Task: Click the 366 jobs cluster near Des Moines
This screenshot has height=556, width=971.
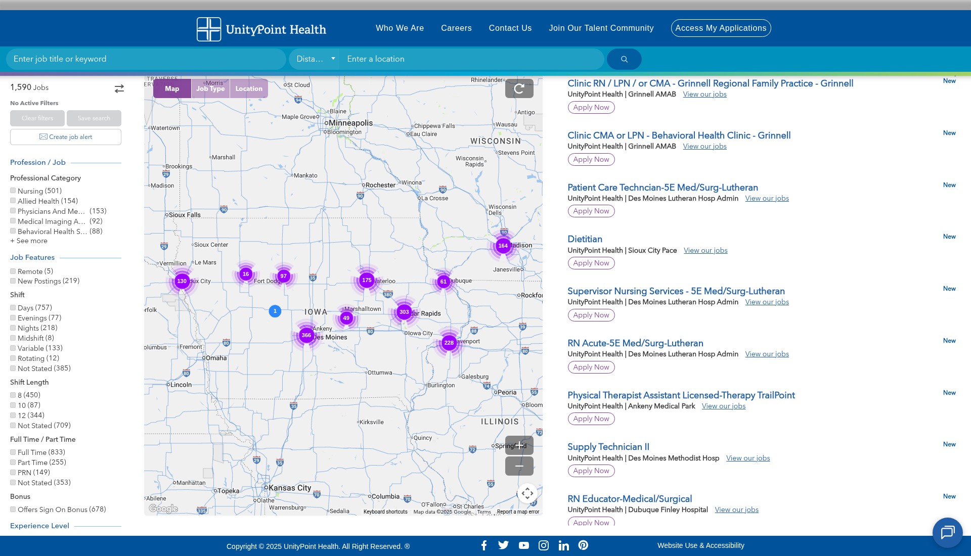Action: [306, 335]
